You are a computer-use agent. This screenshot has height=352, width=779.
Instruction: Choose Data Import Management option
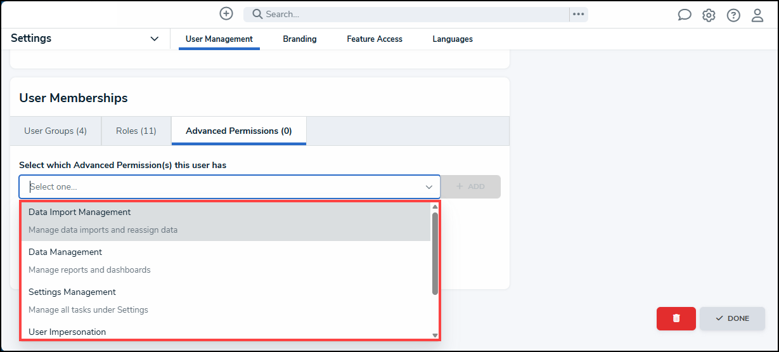tap(226, 221)
